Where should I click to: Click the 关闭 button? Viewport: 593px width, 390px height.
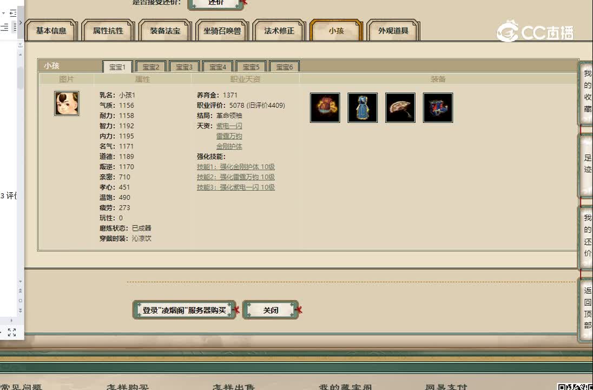(x=271, y=310)
